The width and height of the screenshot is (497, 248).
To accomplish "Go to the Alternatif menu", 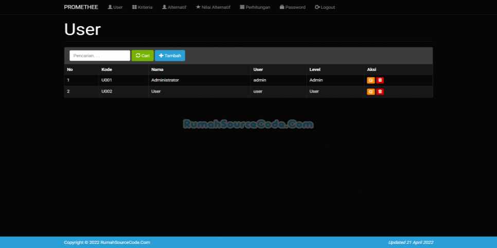I will 174,7.
